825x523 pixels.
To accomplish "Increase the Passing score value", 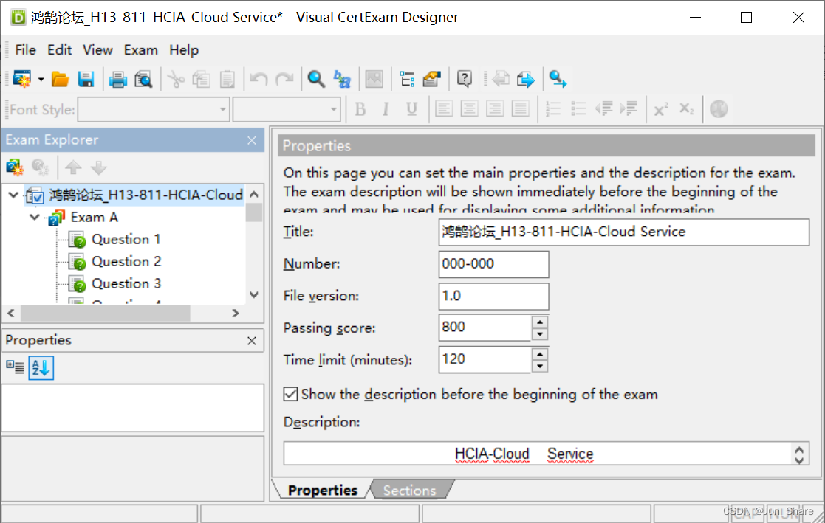I will pos(540,322).
